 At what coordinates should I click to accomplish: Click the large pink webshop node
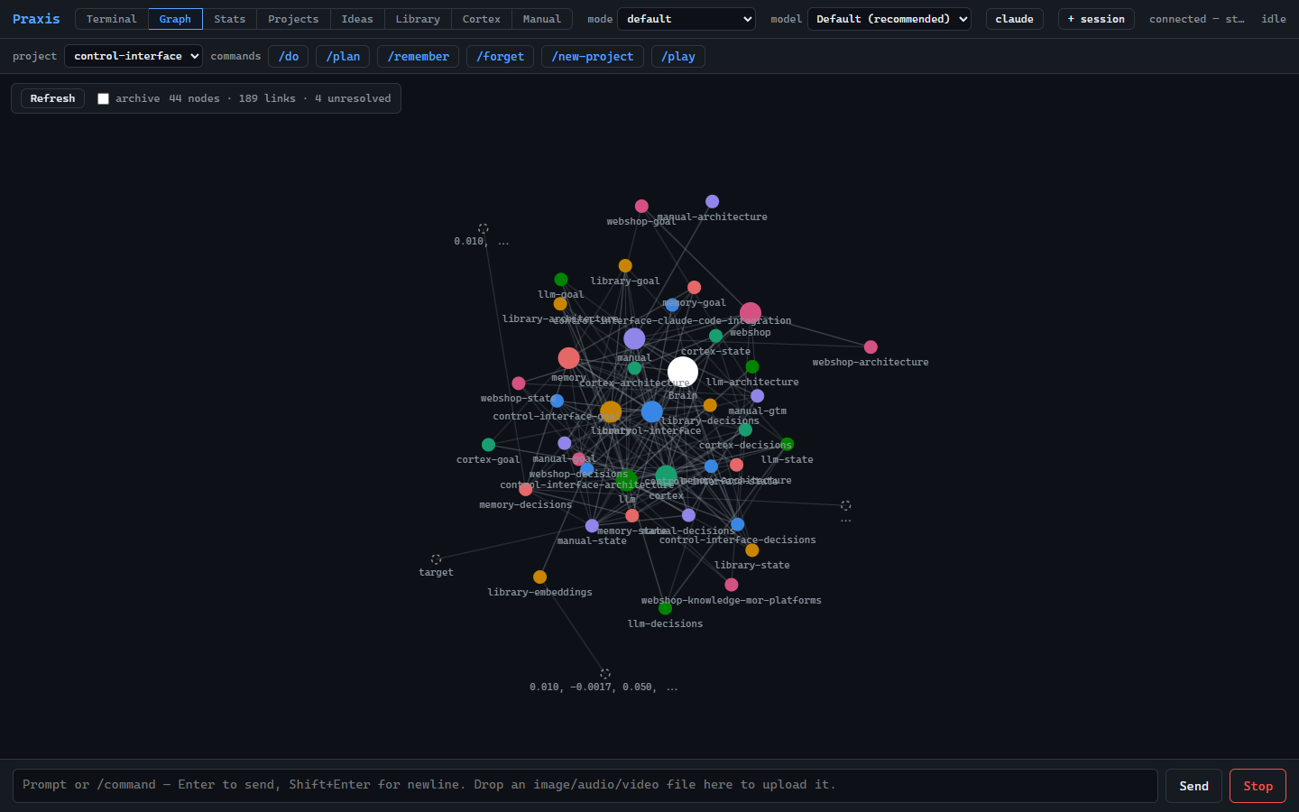point(751,313)
